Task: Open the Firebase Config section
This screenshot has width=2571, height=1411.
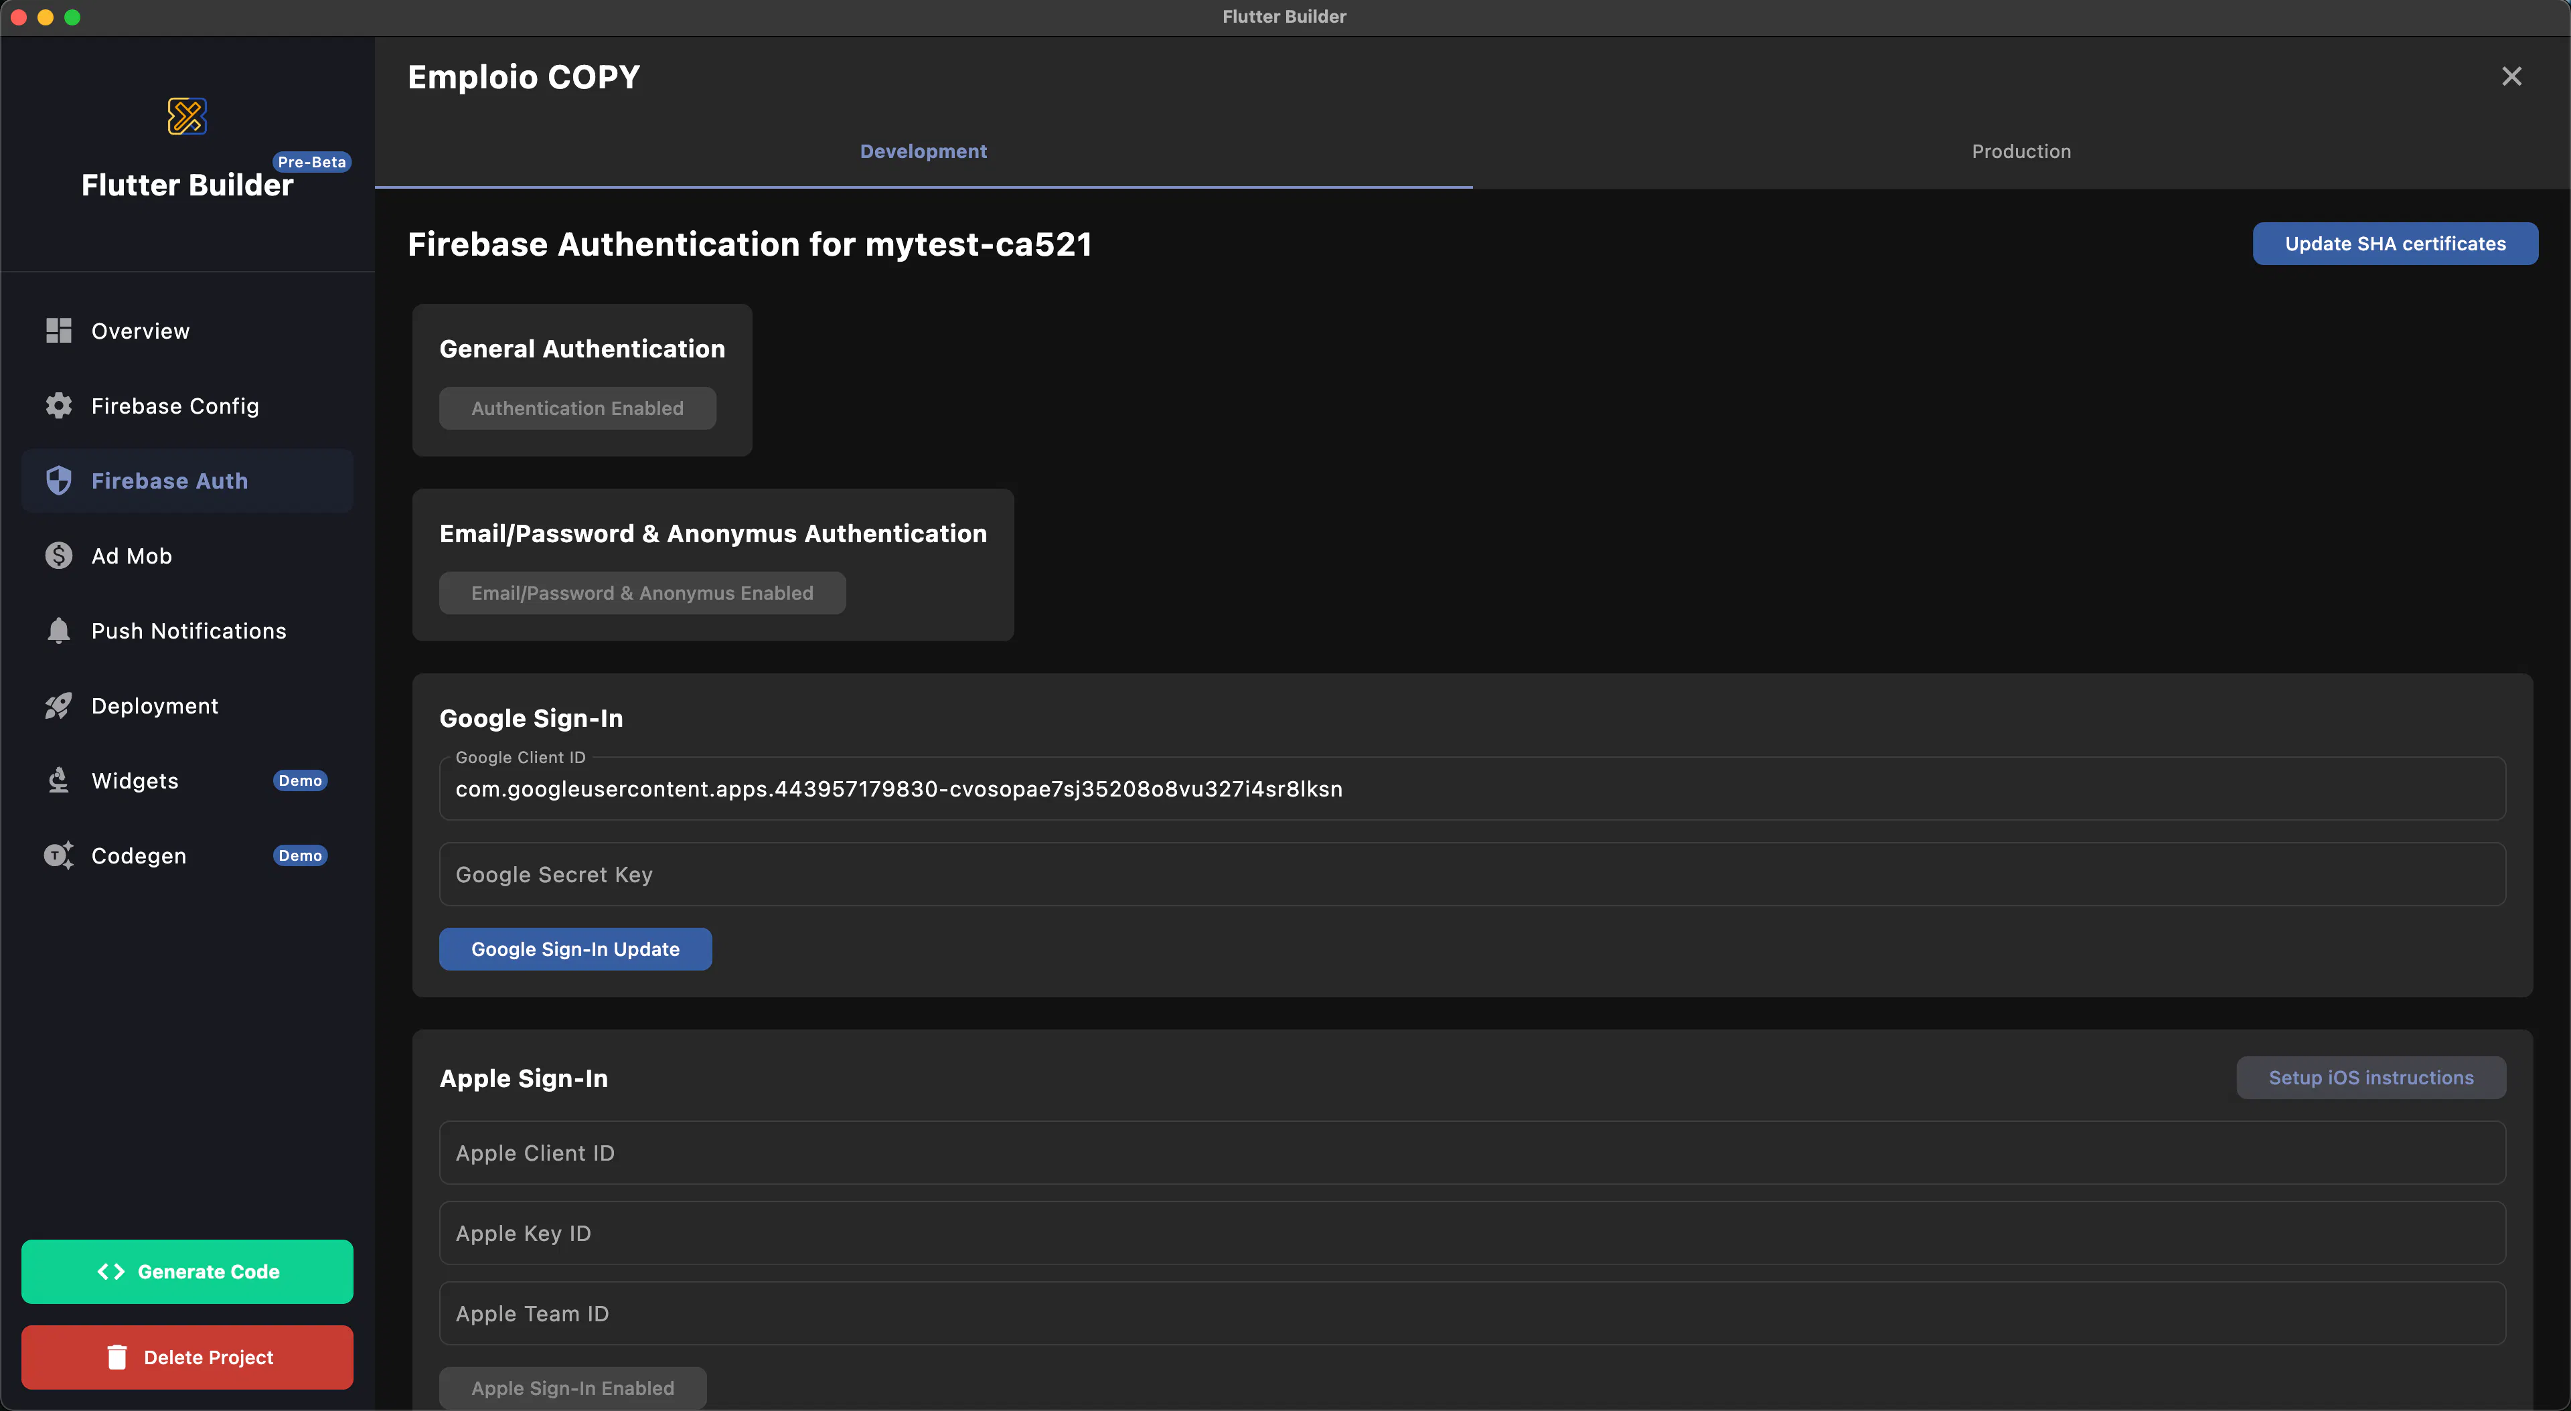Action: point(187,405)
